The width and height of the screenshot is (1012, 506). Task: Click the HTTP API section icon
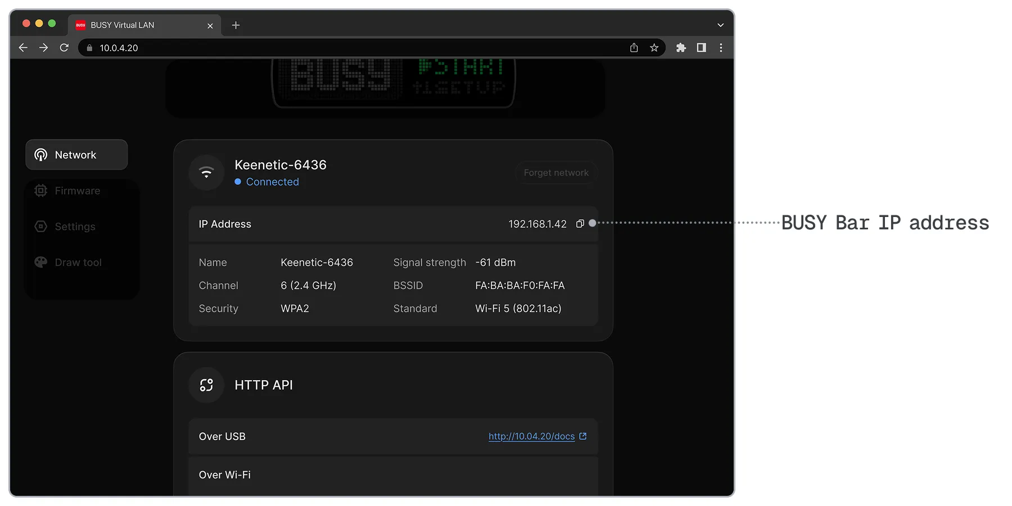(206, 385)
